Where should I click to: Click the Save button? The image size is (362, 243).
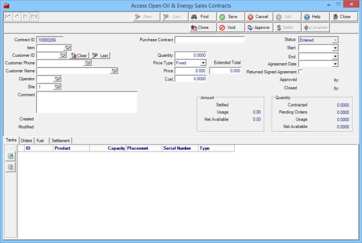pos(230,17)
